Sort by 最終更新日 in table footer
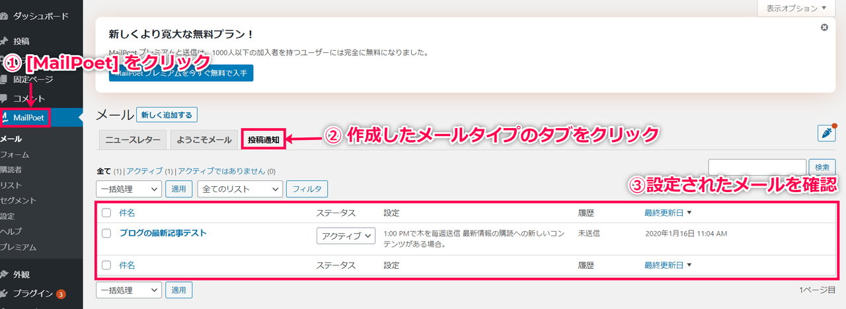Screen dimensions: 846x309 coord(668,265)
